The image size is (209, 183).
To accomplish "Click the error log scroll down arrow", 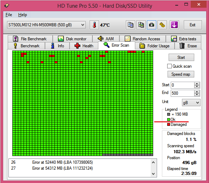I will (153, 174).
